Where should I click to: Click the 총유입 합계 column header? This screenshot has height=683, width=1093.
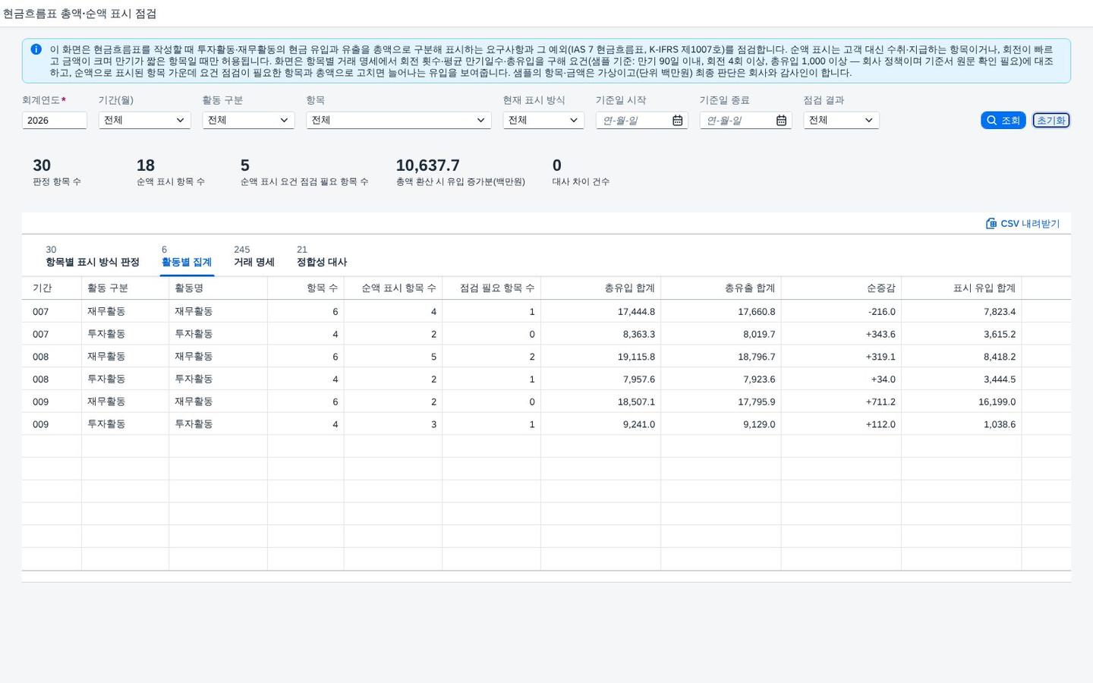pyautogui.click(x=600, y=288)
